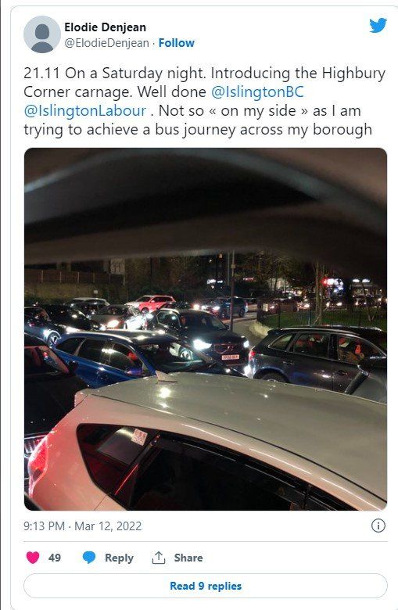The image size is (398, 610).
Task: Click the Share text label
Action: 188,558
